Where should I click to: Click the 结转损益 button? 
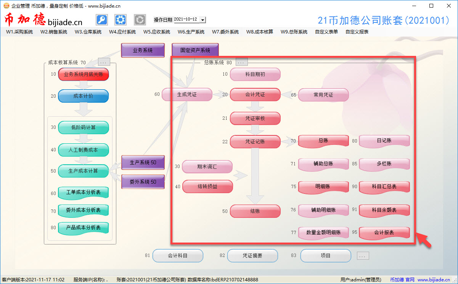click(x=207, y=187)
